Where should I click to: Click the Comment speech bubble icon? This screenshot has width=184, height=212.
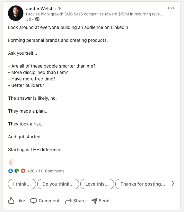[x=33, y=201]
